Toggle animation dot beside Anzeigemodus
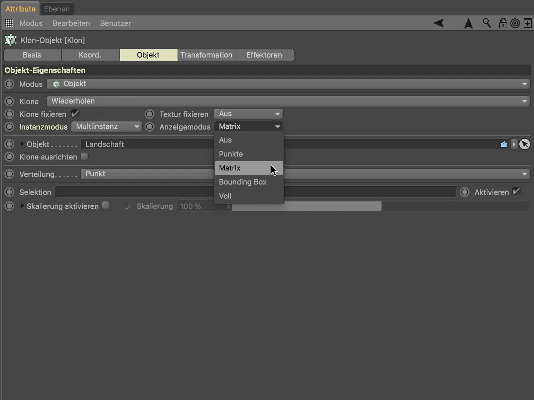The width and height of the screenshot is (534, 400). click(150, 127)
